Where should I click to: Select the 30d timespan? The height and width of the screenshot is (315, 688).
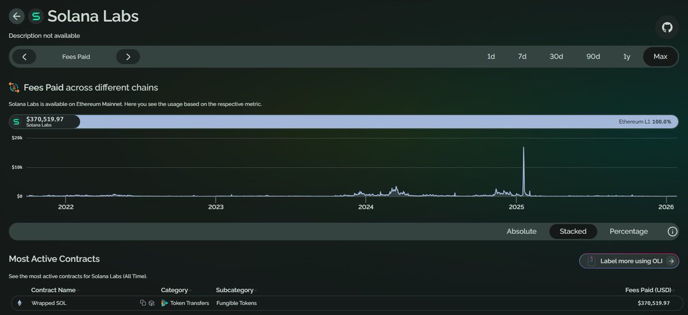[x=556, y=57]
